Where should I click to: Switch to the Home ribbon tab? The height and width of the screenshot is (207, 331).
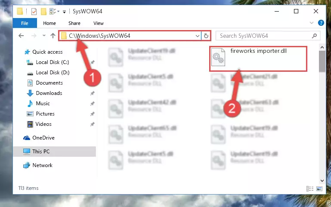coord(49,23)
